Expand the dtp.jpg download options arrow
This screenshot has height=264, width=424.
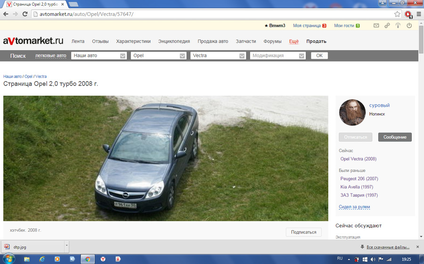tap(66, 247)
